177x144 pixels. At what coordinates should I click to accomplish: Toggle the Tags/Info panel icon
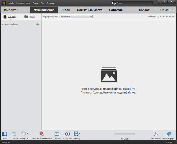[x=169, y=134]
